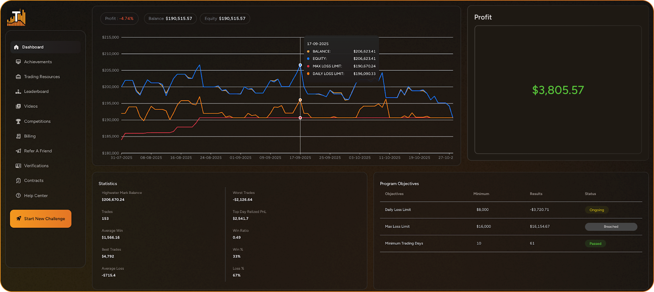Image resolution: width=654 pixels, height=292 pixels.
Task: Open the Verifications page
Action: click(36, 166)
